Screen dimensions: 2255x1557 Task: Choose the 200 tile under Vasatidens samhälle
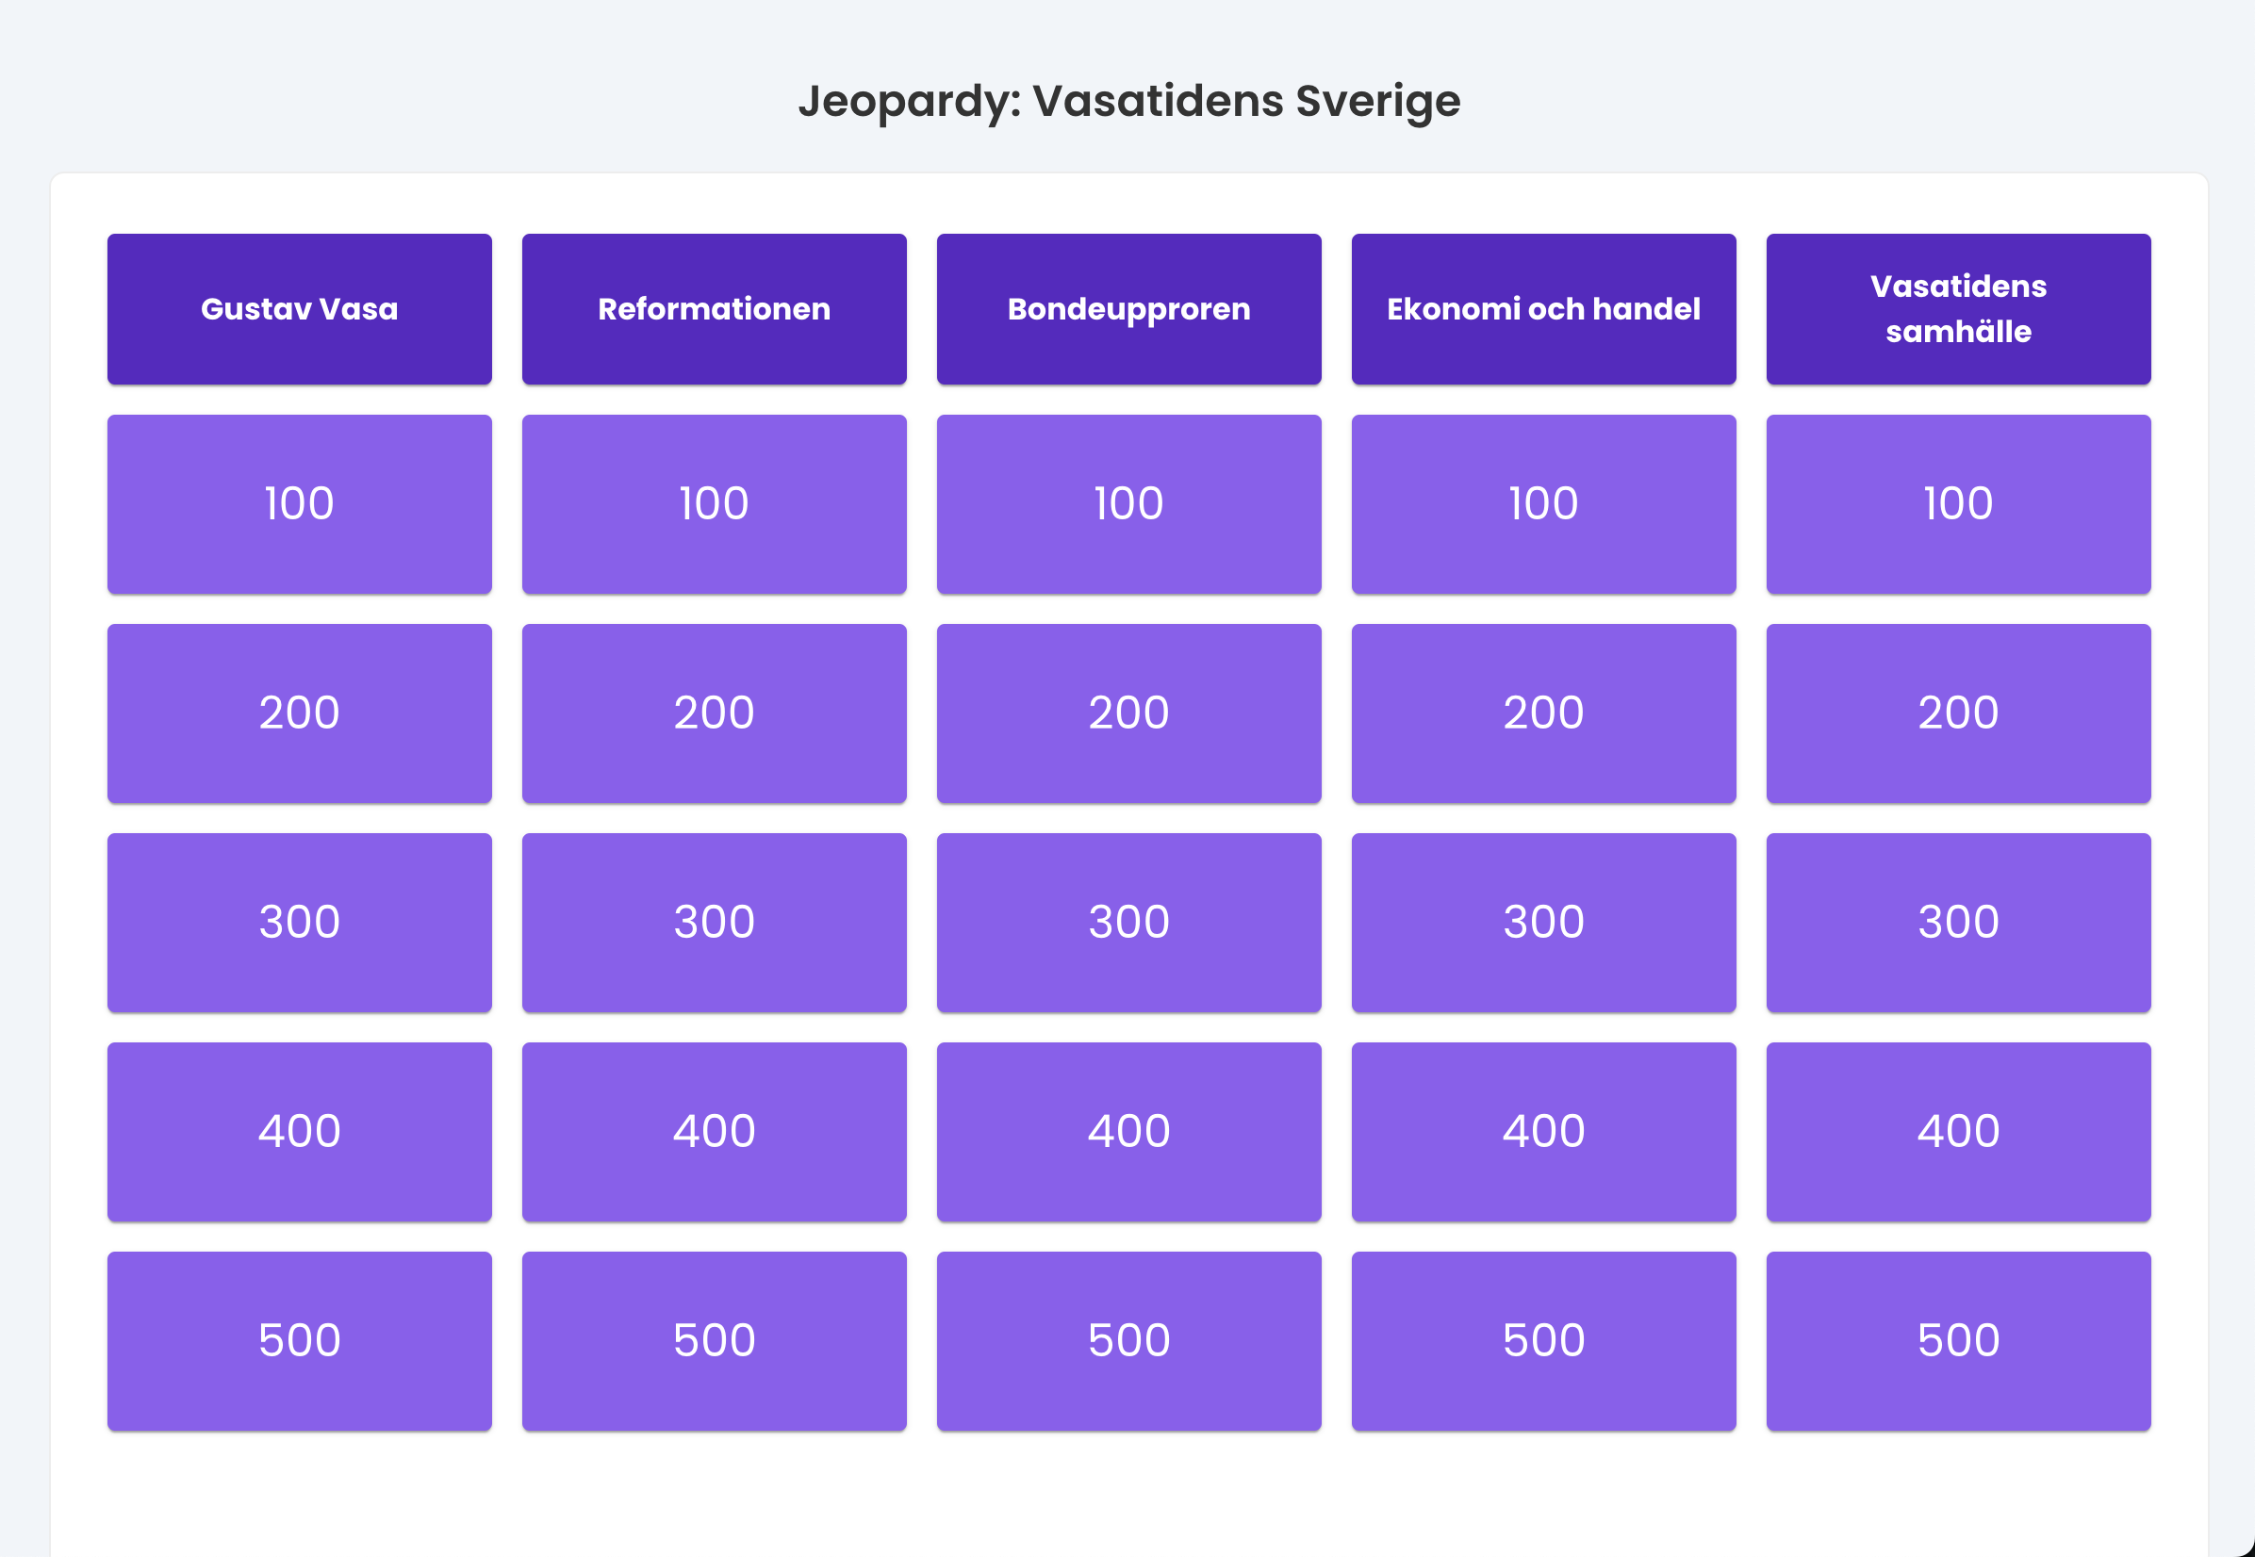coord(1958,713)
